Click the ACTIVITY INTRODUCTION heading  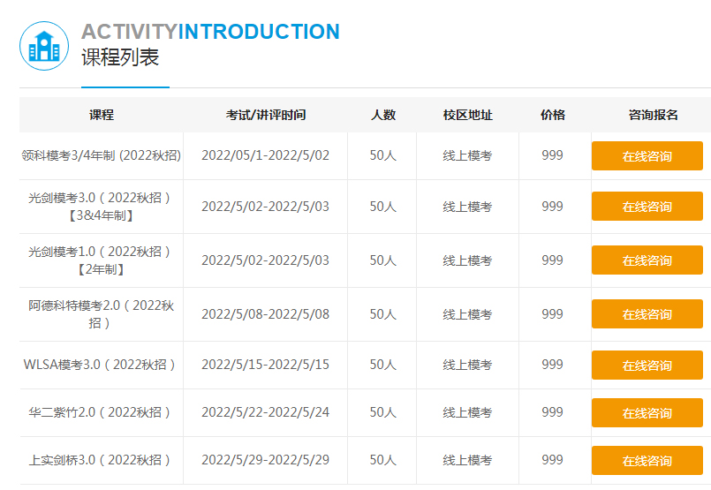coord(210,32)
